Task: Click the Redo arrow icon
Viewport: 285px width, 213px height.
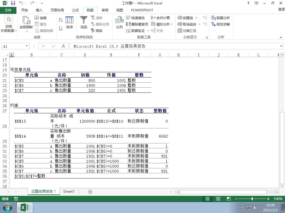Action: [x=32, y=3]
